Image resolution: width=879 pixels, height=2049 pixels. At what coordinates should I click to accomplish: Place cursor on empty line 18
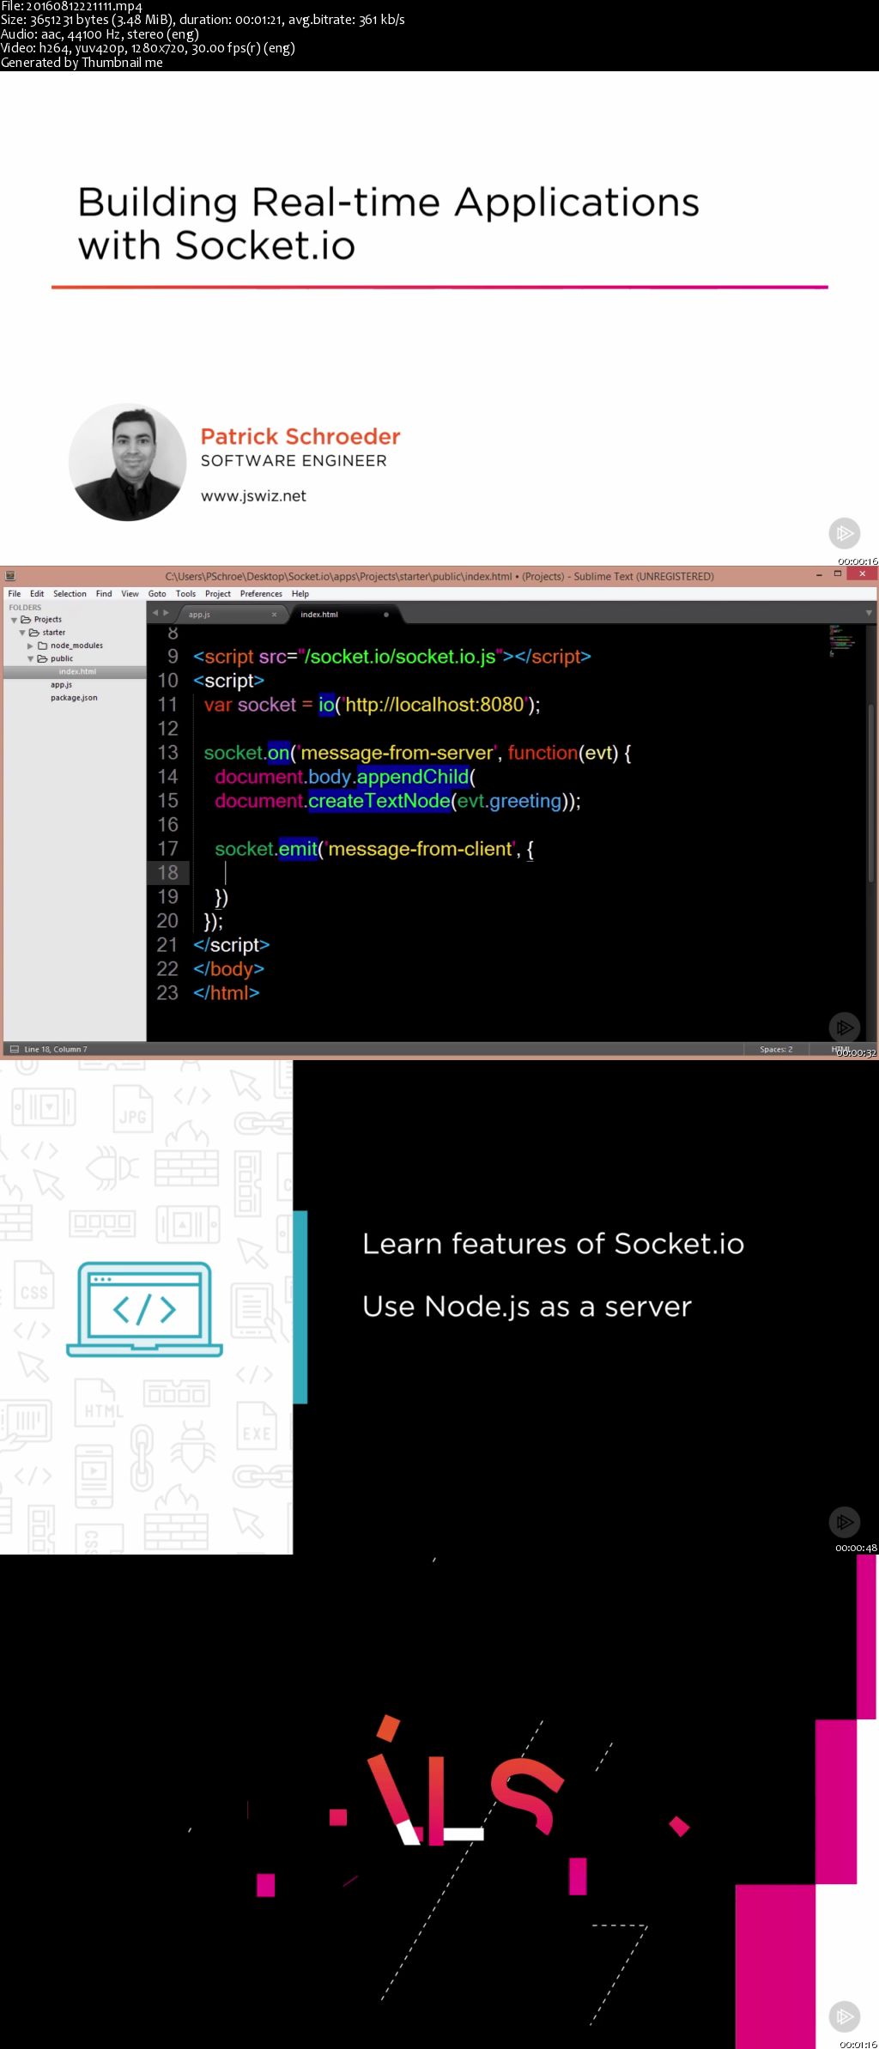click(x=226, y=873)
